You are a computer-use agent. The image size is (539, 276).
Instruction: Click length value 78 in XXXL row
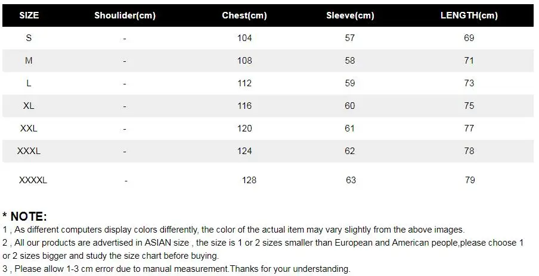tap(469, 151)
